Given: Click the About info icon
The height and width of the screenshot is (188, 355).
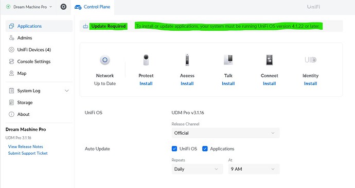Looking at the screenshot, I should pyautogui.click(x=11, y=114).
